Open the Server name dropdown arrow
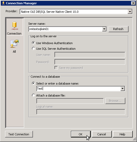The height and width of the screenshot is (142, 137). pyautogui.click(x=104, y=29)
